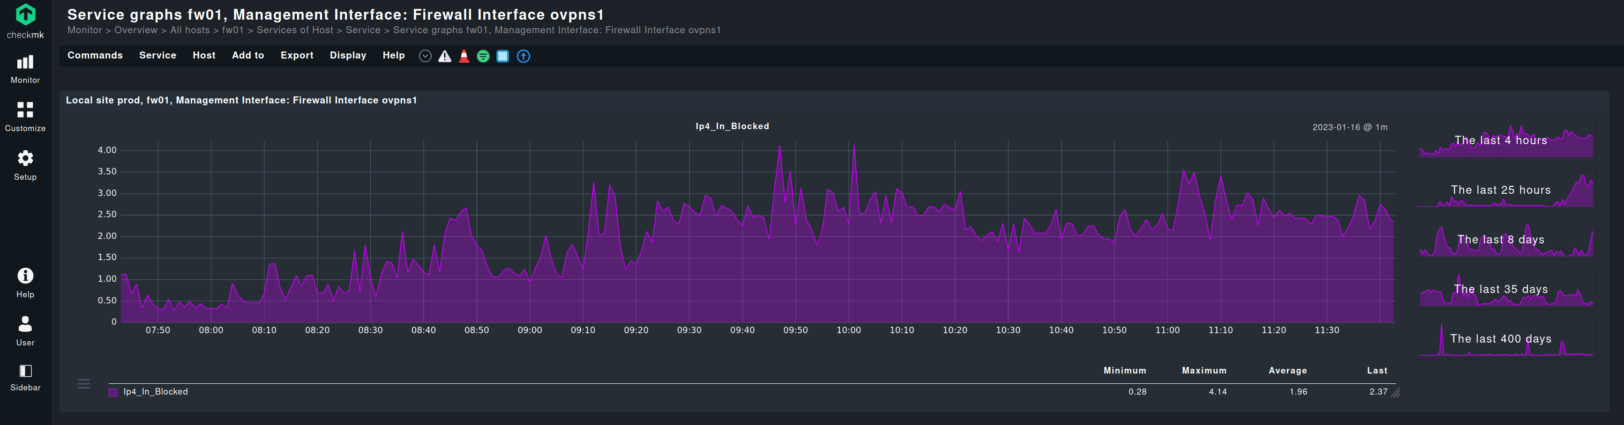This screenshot has height=425, width=1624.
Task: Click the Ip4_In_Blocked graph title
Action: coord(732,126)
